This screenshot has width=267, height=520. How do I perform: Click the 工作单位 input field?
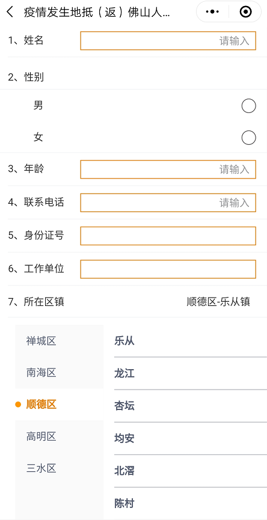pos(168,269)
